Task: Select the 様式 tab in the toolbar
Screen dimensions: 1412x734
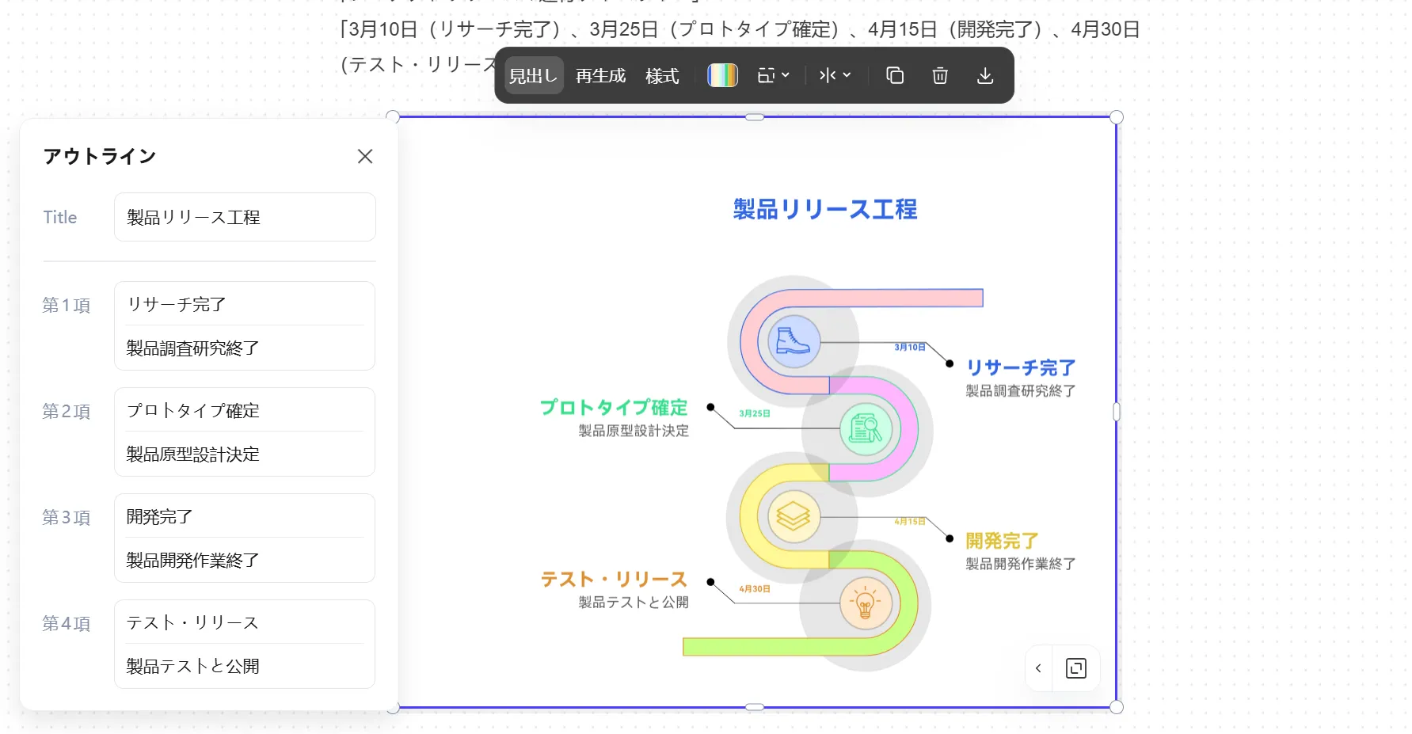Action: tap(662, 76)
